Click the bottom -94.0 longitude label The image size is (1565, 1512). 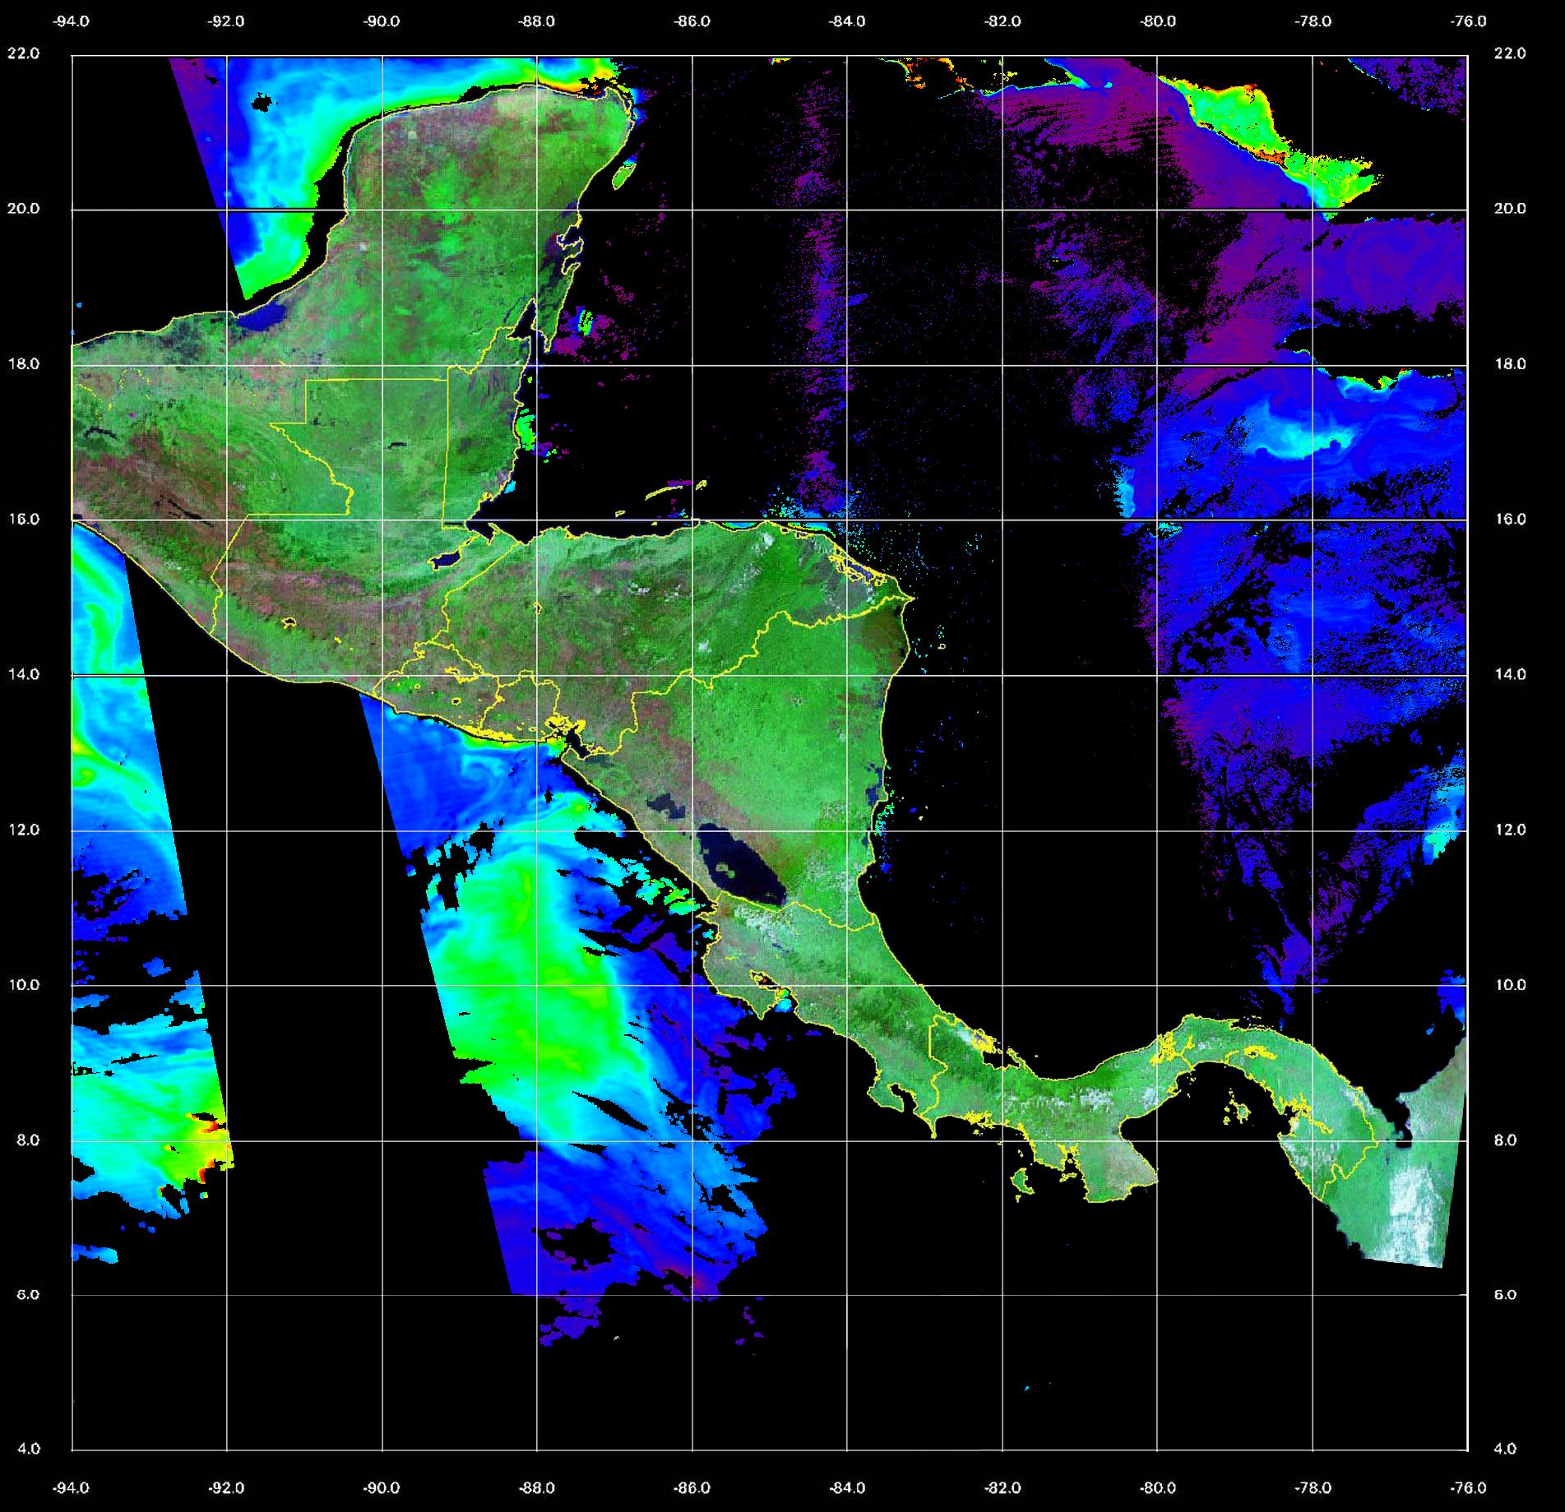72,1487
